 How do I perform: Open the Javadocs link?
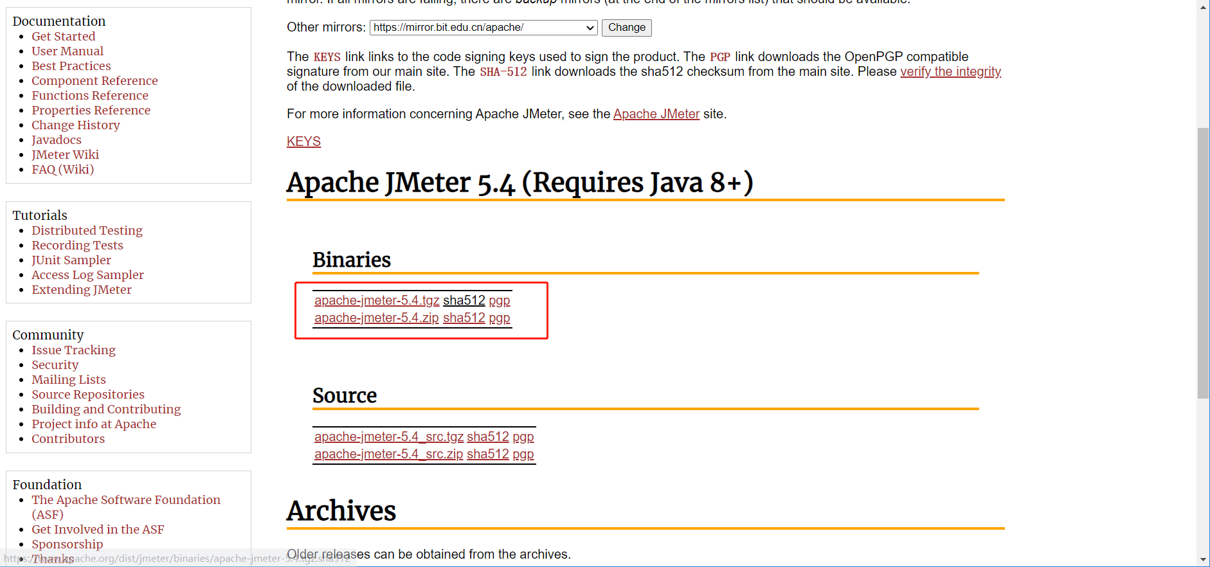(x=57, y=140)
